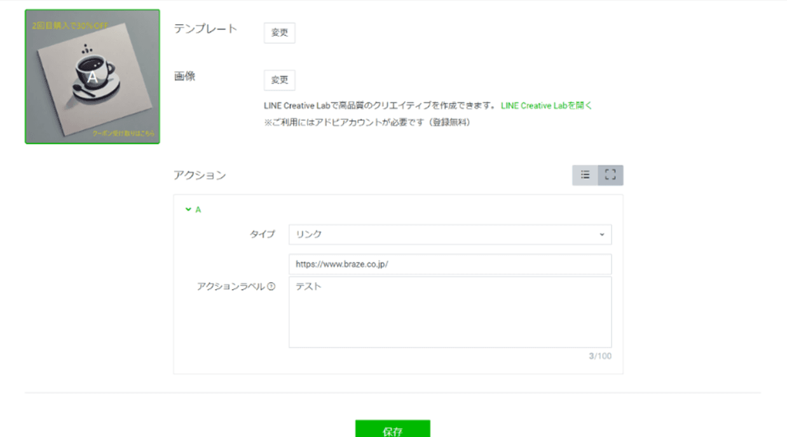Click the アクション section heading
The width and height of the screenshot is (787, 437).
[200, 175]
